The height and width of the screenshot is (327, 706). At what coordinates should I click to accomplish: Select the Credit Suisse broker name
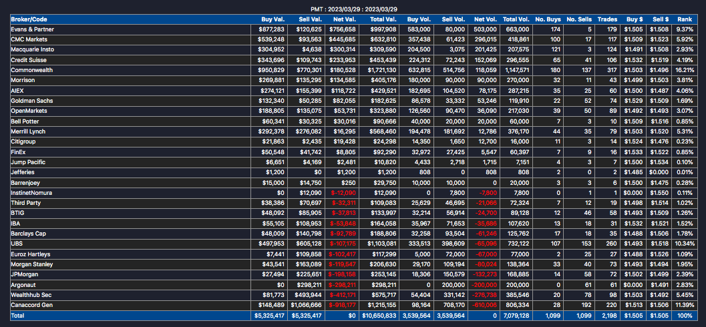pyautogui.click(x=29, y=60)
